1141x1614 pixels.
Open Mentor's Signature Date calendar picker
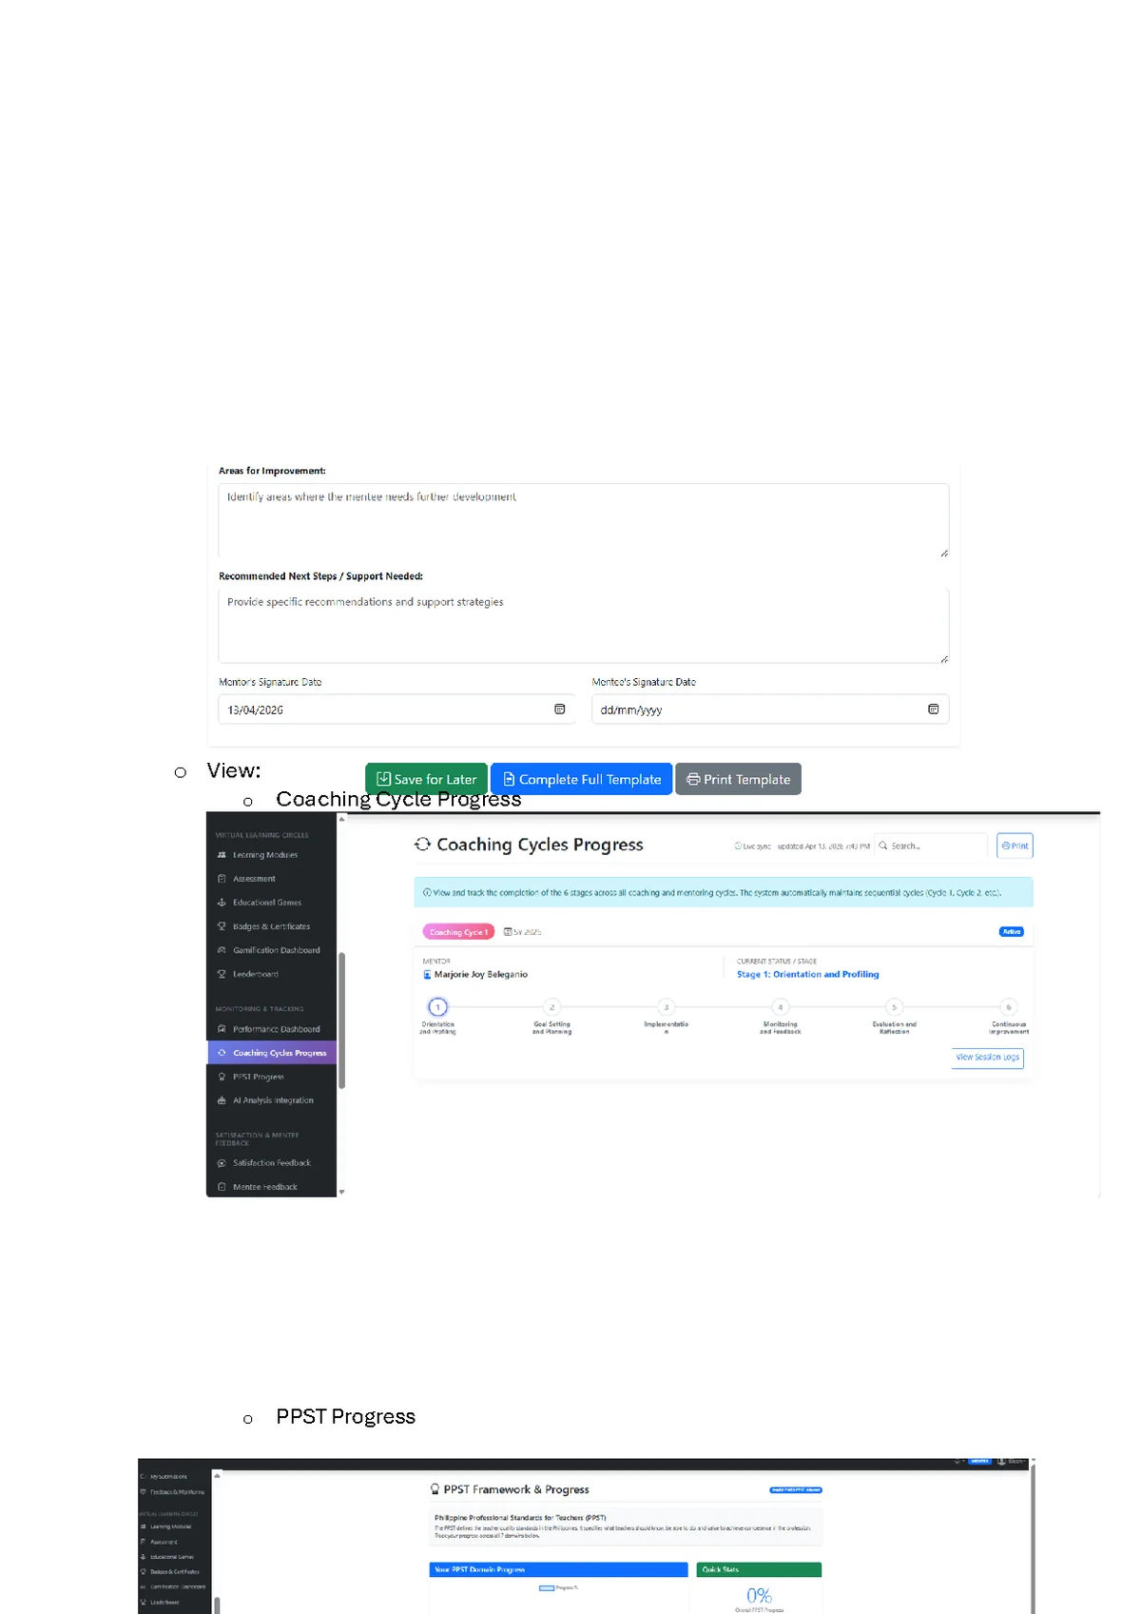point(559,710)
